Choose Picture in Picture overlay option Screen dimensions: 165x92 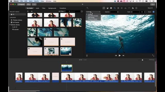click(93, 19)
